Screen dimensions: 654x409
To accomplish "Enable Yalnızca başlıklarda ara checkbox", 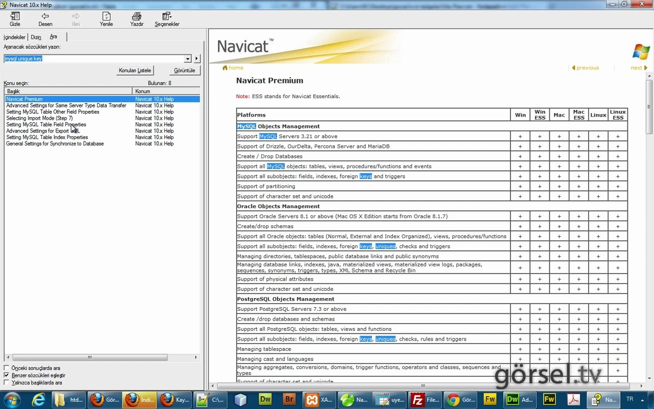I will coord(7,382).
